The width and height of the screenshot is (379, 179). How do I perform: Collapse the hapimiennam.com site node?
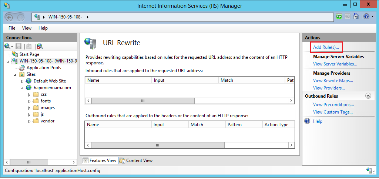23,88
